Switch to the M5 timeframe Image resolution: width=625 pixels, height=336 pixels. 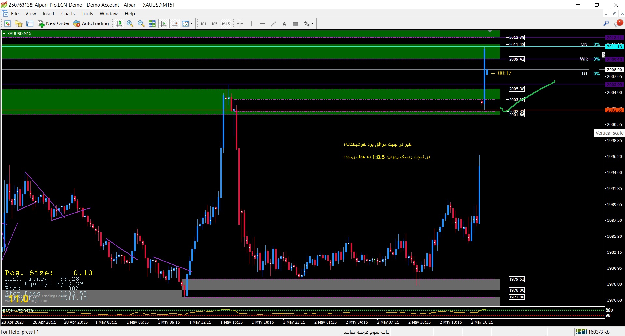point(214,23)
